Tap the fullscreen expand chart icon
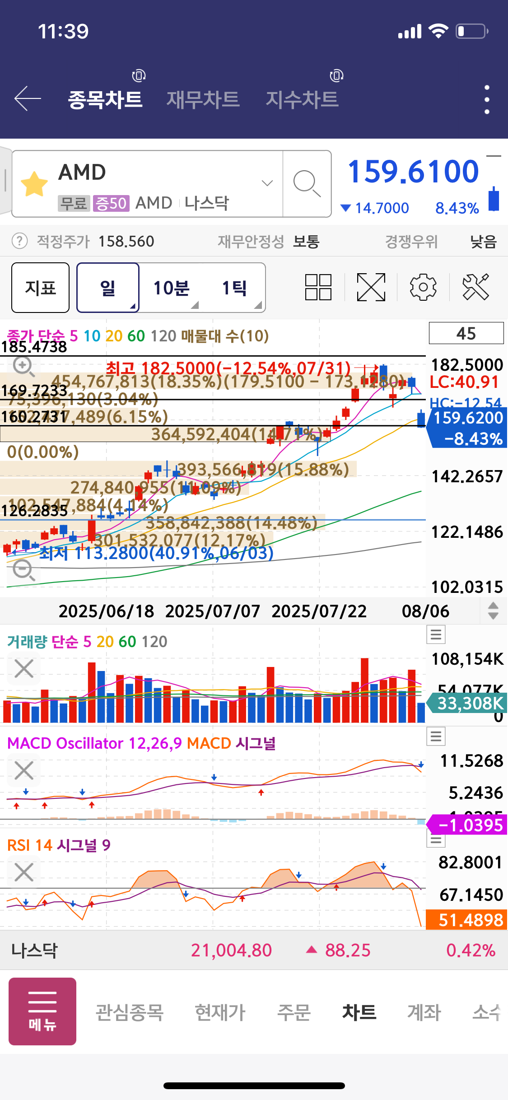The width and height of the screenshot is (508, 1100). point(371,287)
